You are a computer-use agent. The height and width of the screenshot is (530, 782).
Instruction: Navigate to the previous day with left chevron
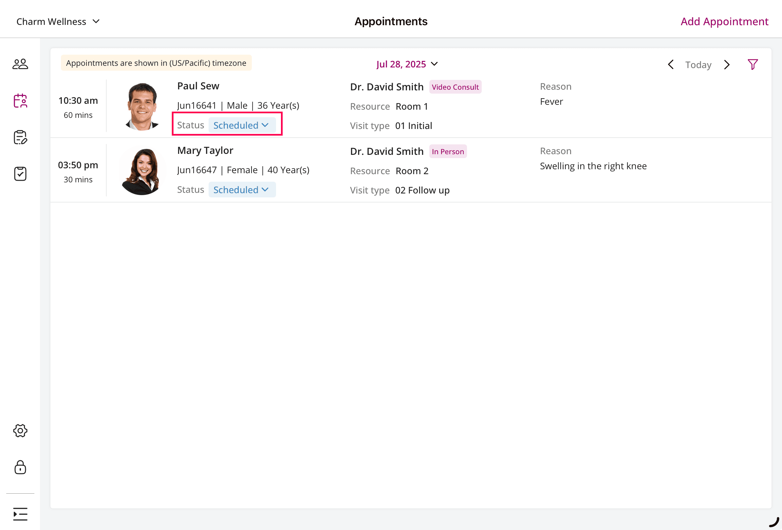tap(671, 64)
